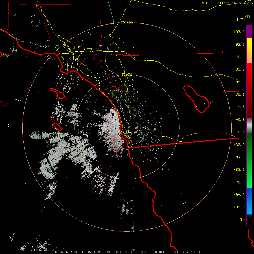Click the 107.8 scale value
This screenshot has width=254, height=254.
pyautogui.click(x=239, y=32)
